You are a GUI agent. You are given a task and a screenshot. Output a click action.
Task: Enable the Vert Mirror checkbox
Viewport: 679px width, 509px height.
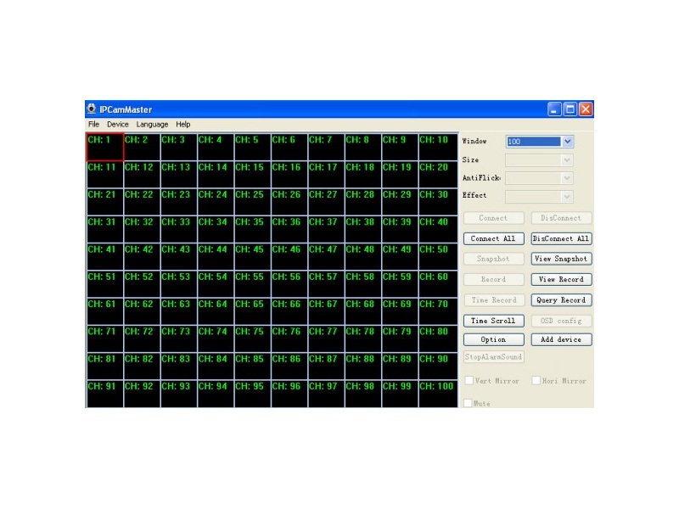point(469,381)
